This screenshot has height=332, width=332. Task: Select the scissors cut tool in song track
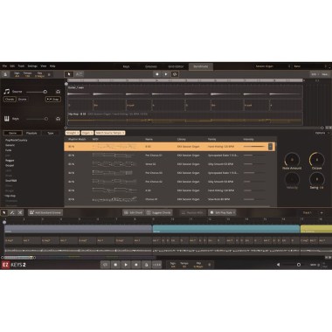[20, 212]
